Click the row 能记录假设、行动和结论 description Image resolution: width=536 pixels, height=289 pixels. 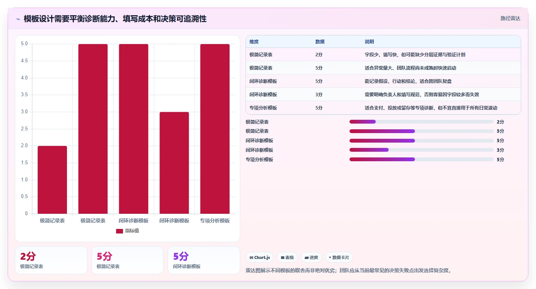[x=408, y=81]
